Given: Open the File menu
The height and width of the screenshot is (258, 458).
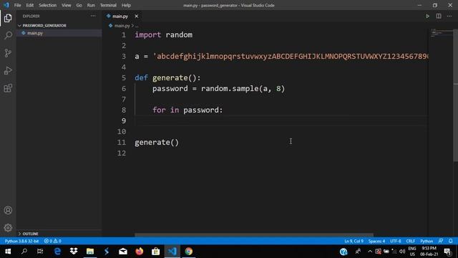Looking at the screenshot, I should tap(17, 5).
